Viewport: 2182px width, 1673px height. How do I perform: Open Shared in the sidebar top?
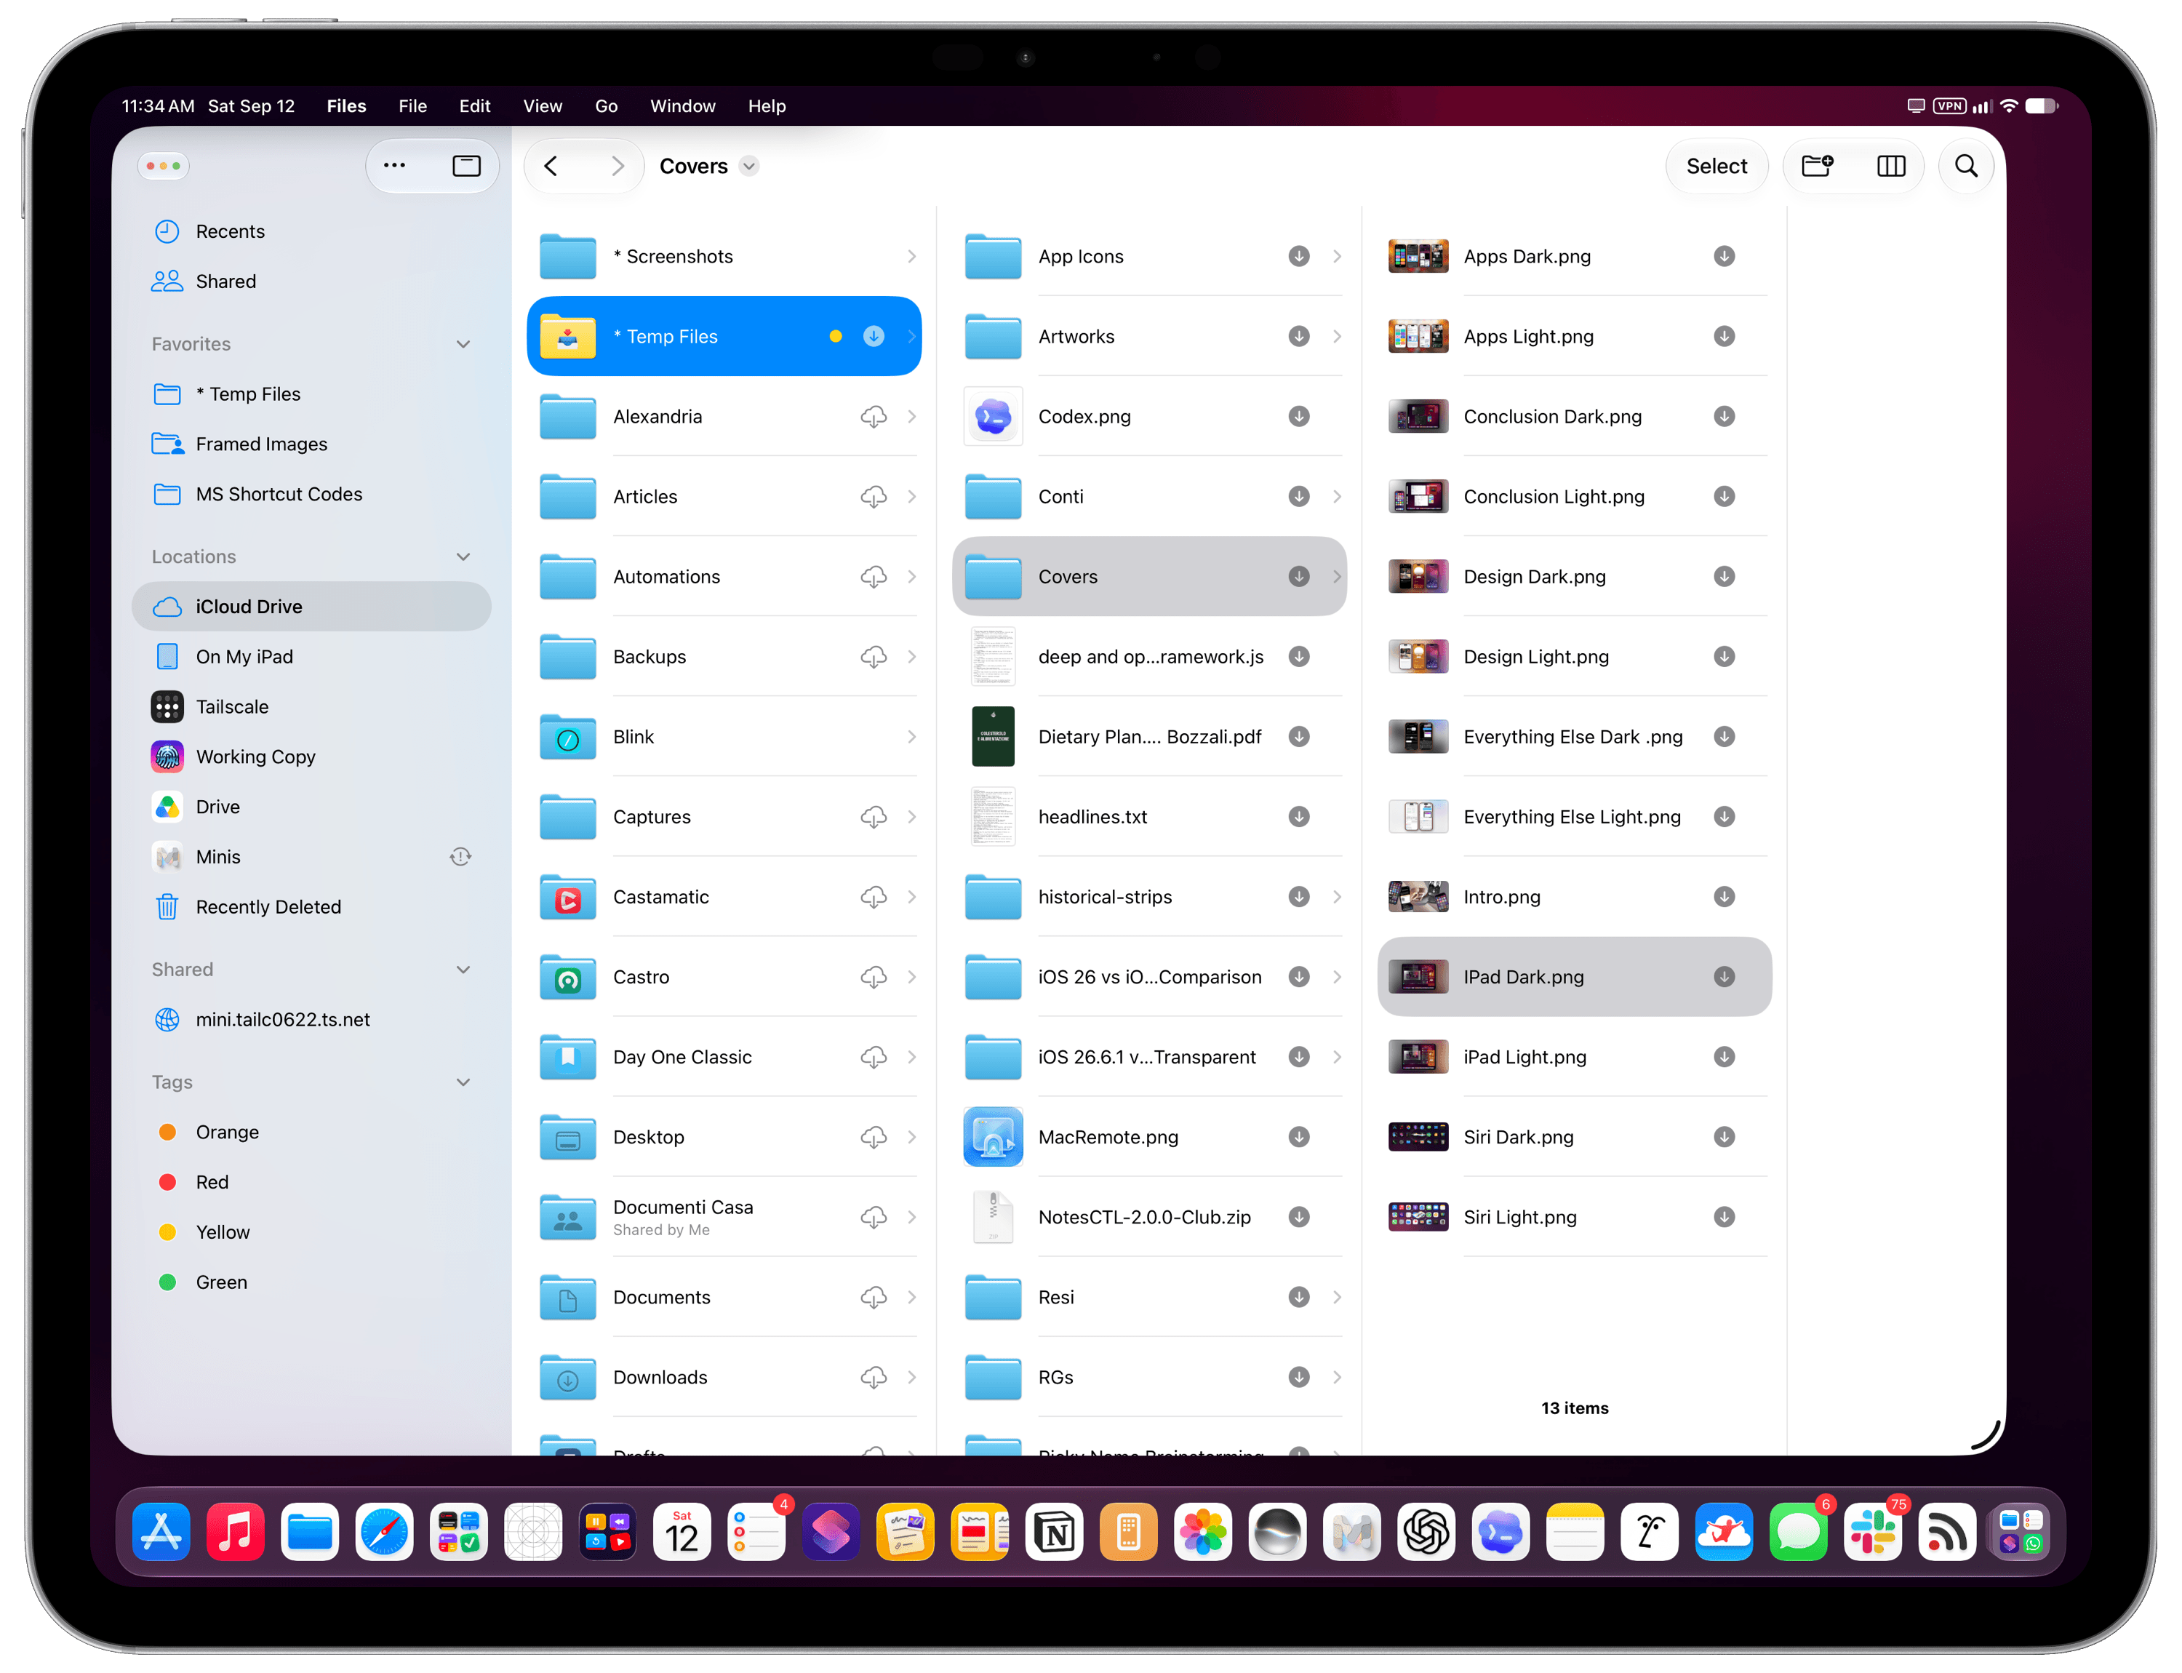click(x=311, y=281)
